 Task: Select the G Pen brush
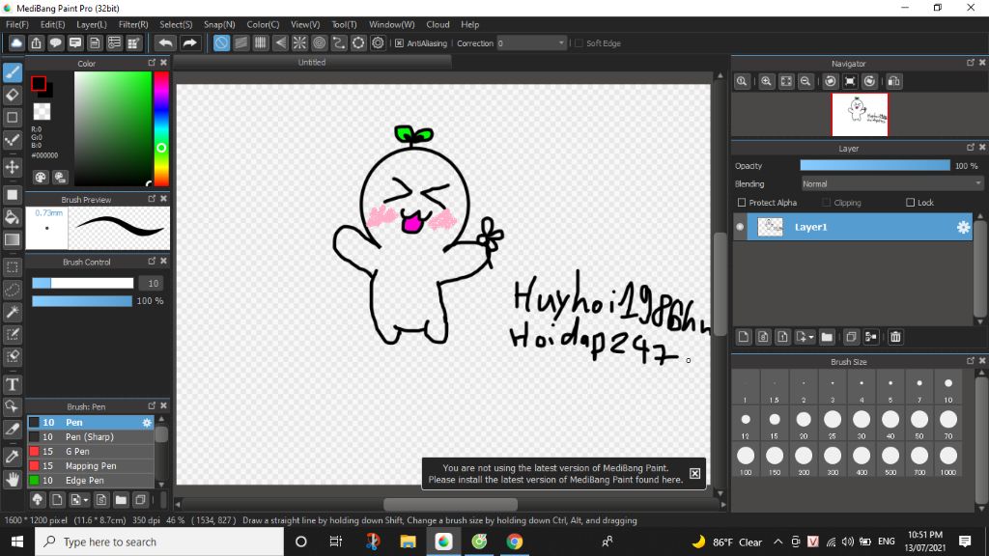(91, 452)
